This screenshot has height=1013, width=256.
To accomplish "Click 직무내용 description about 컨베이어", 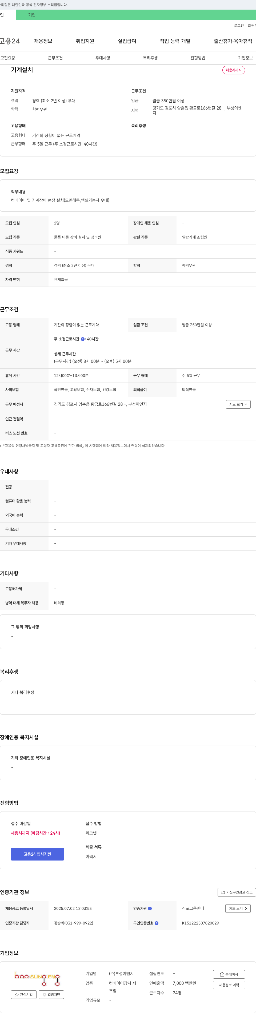I will pyautogui.click(x=60, y=200).
